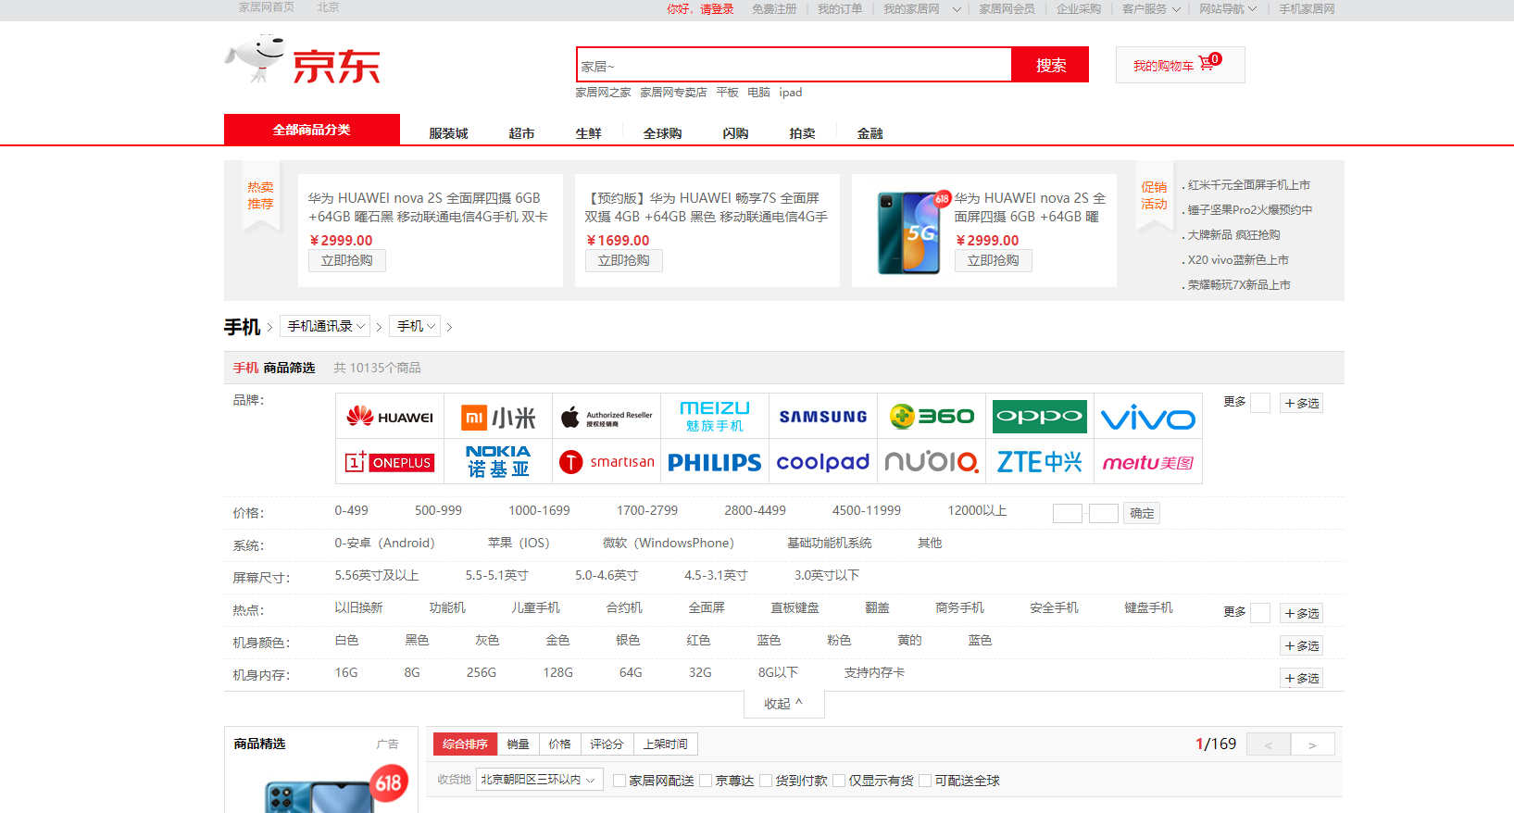The image size is (1514, 813).
Task: Click the maximum price input box
Action: pyautogui.click(x=1104, y=513)
